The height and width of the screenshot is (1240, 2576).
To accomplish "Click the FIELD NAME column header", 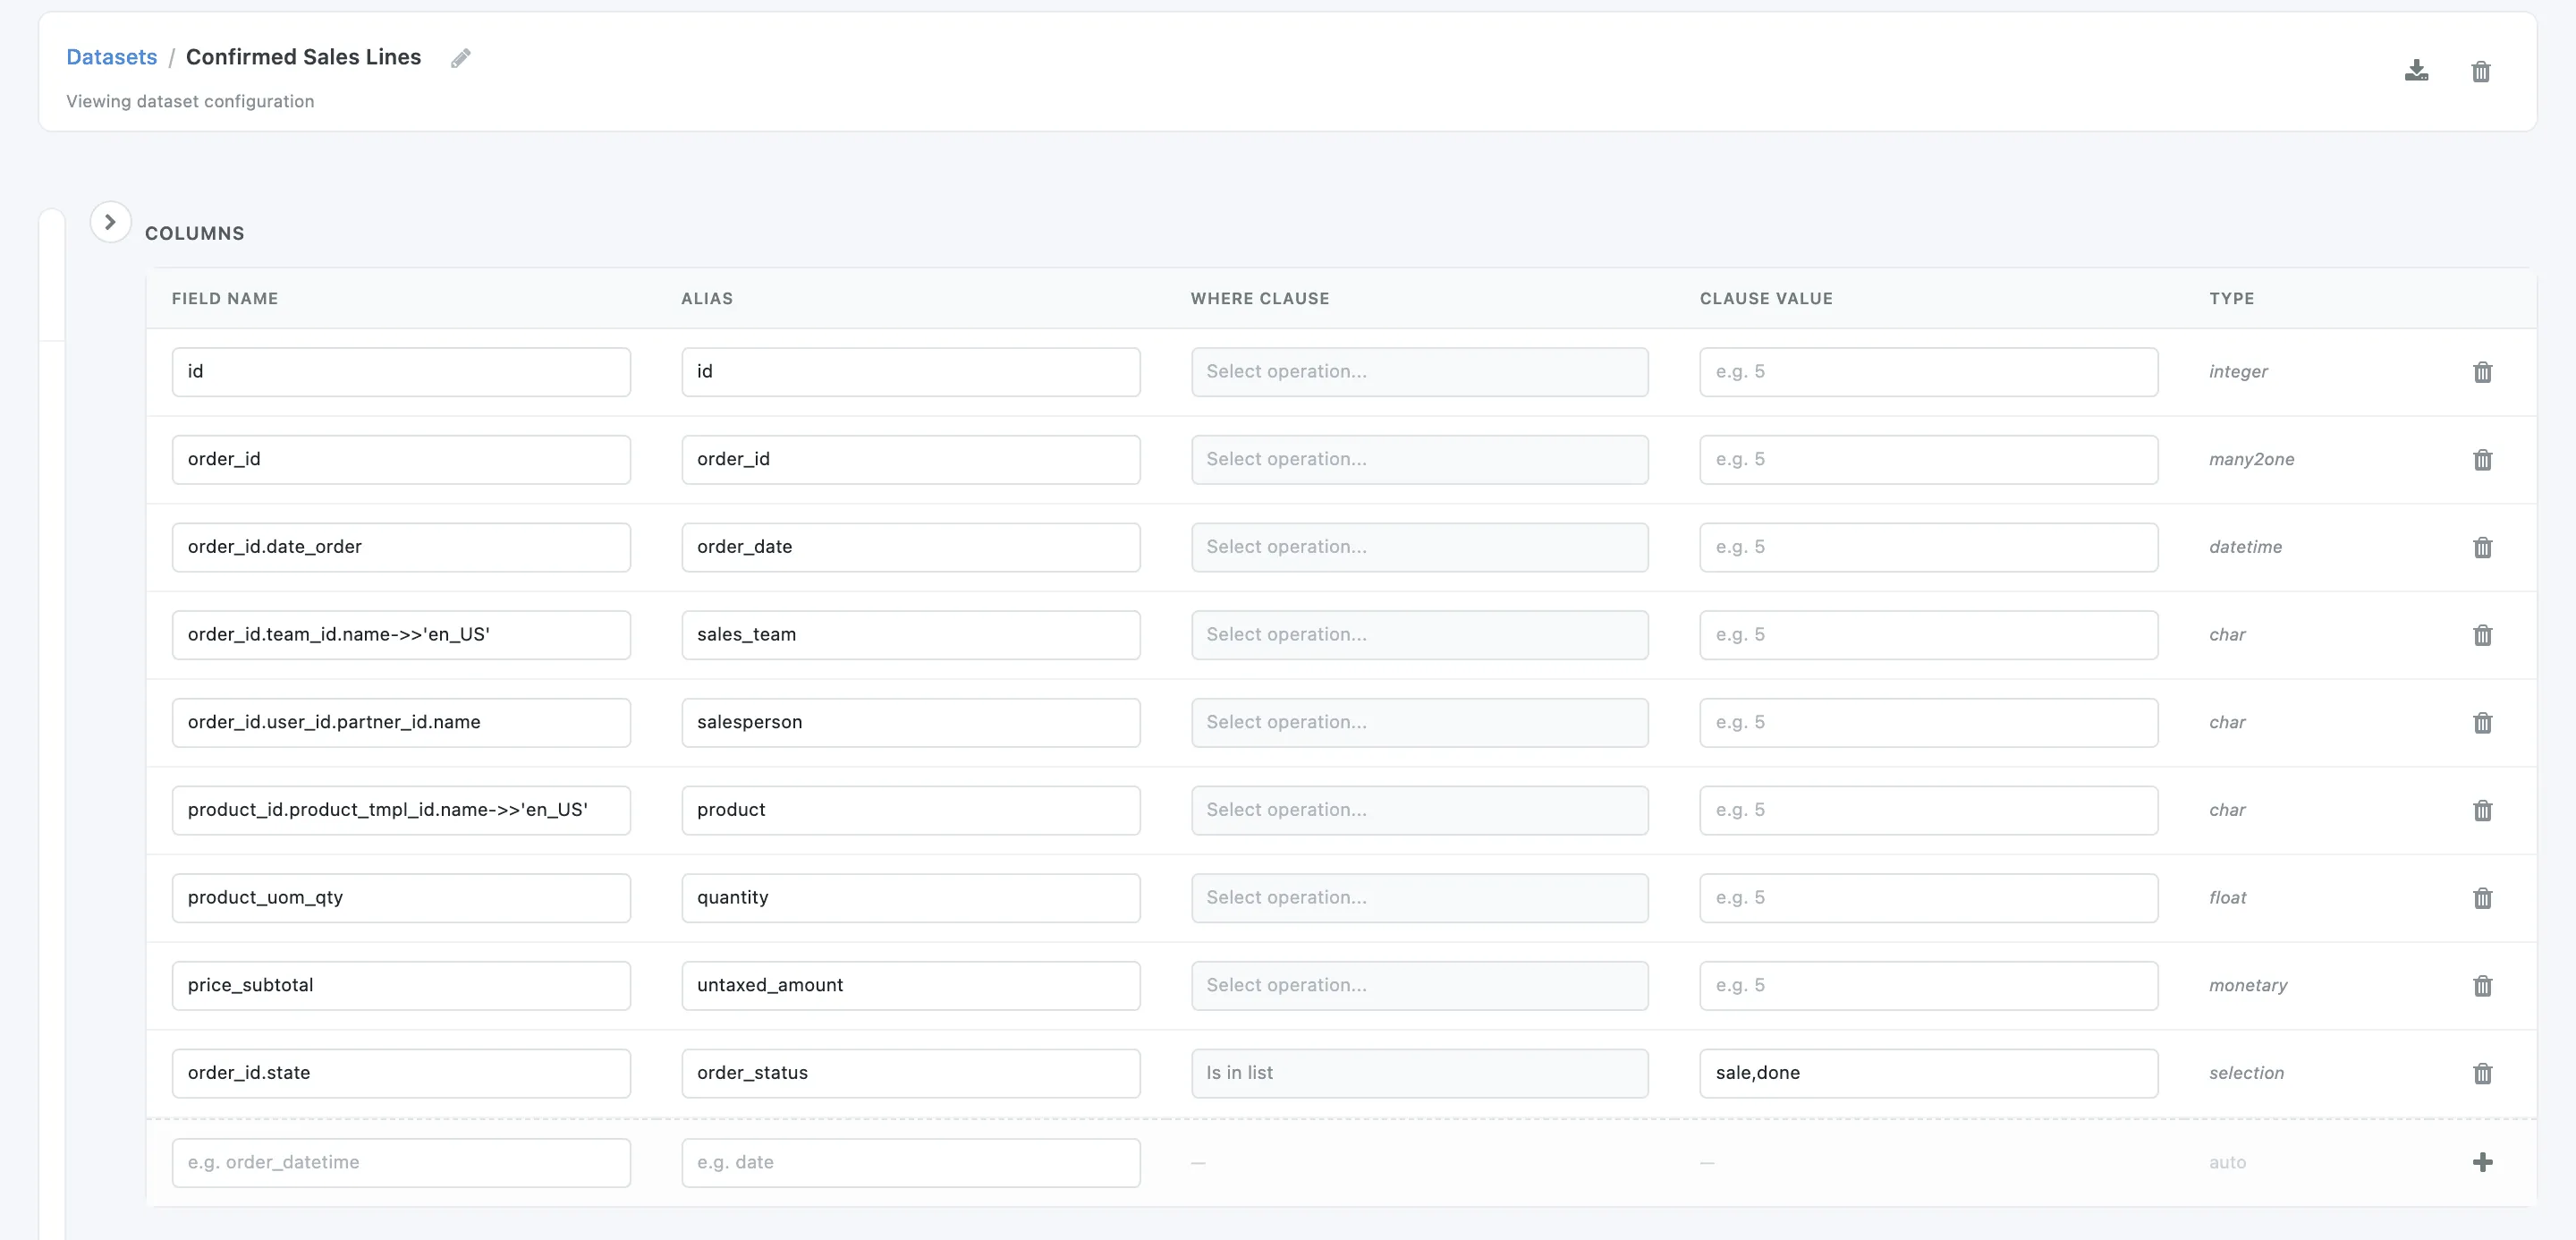I will point(225,299).
